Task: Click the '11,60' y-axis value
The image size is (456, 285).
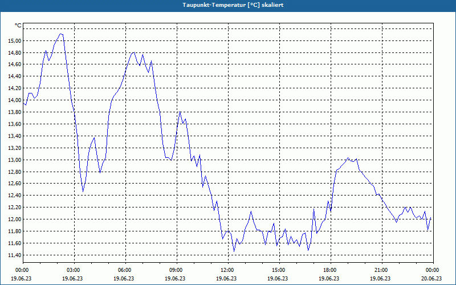Action: (15, 243)
